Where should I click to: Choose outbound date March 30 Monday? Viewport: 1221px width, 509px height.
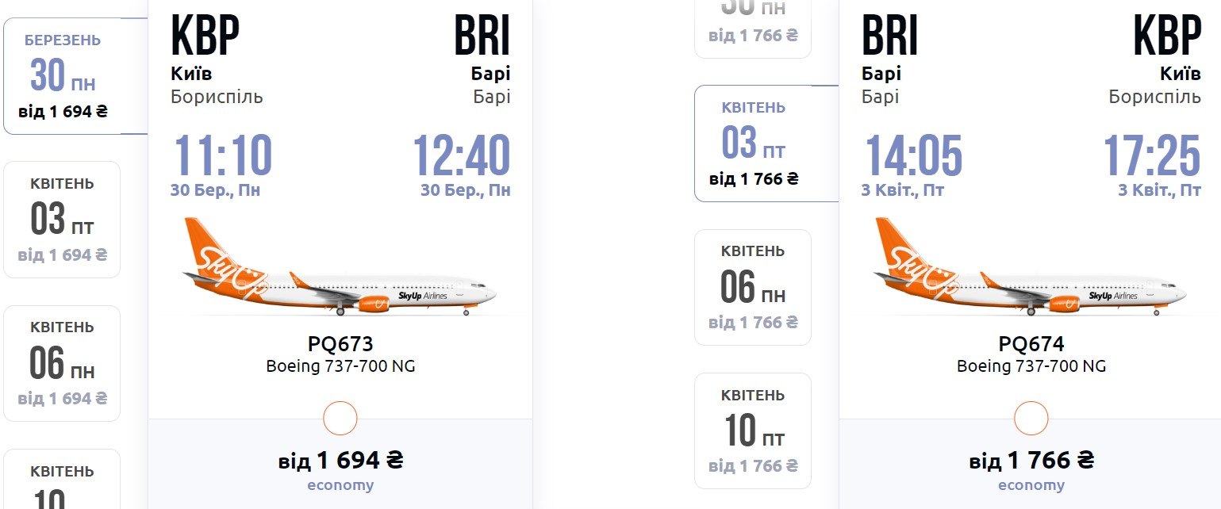click(x=75, y=76)
